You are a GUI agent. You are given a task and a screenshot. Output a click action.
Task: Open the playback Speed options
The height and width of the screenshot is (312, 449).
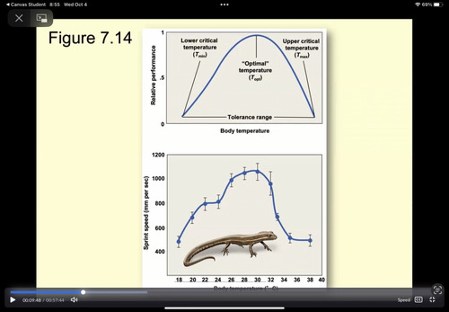tap(403, 300)
